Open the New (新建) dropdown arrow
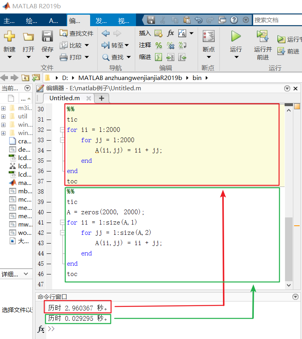This screenshot has height=339, width=302. (9, 57)
